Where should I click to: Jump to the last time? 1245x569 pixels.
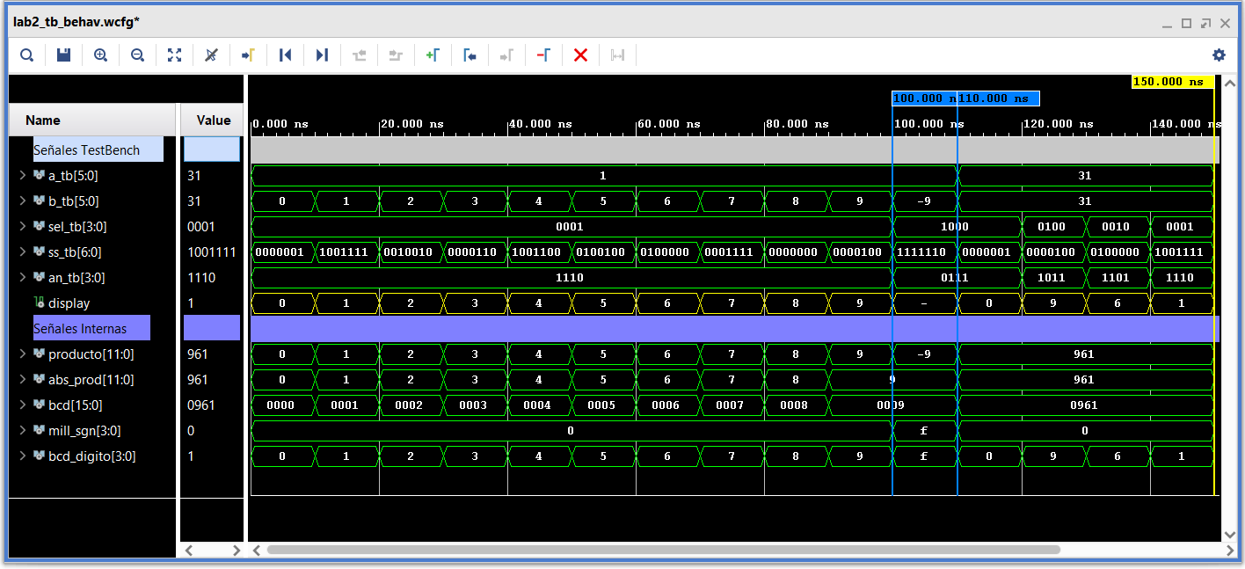click(322, 55)
